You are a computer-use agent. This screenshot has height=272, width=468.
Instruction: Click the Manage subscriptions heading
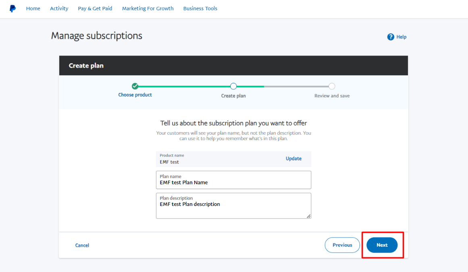coord(97,36)
